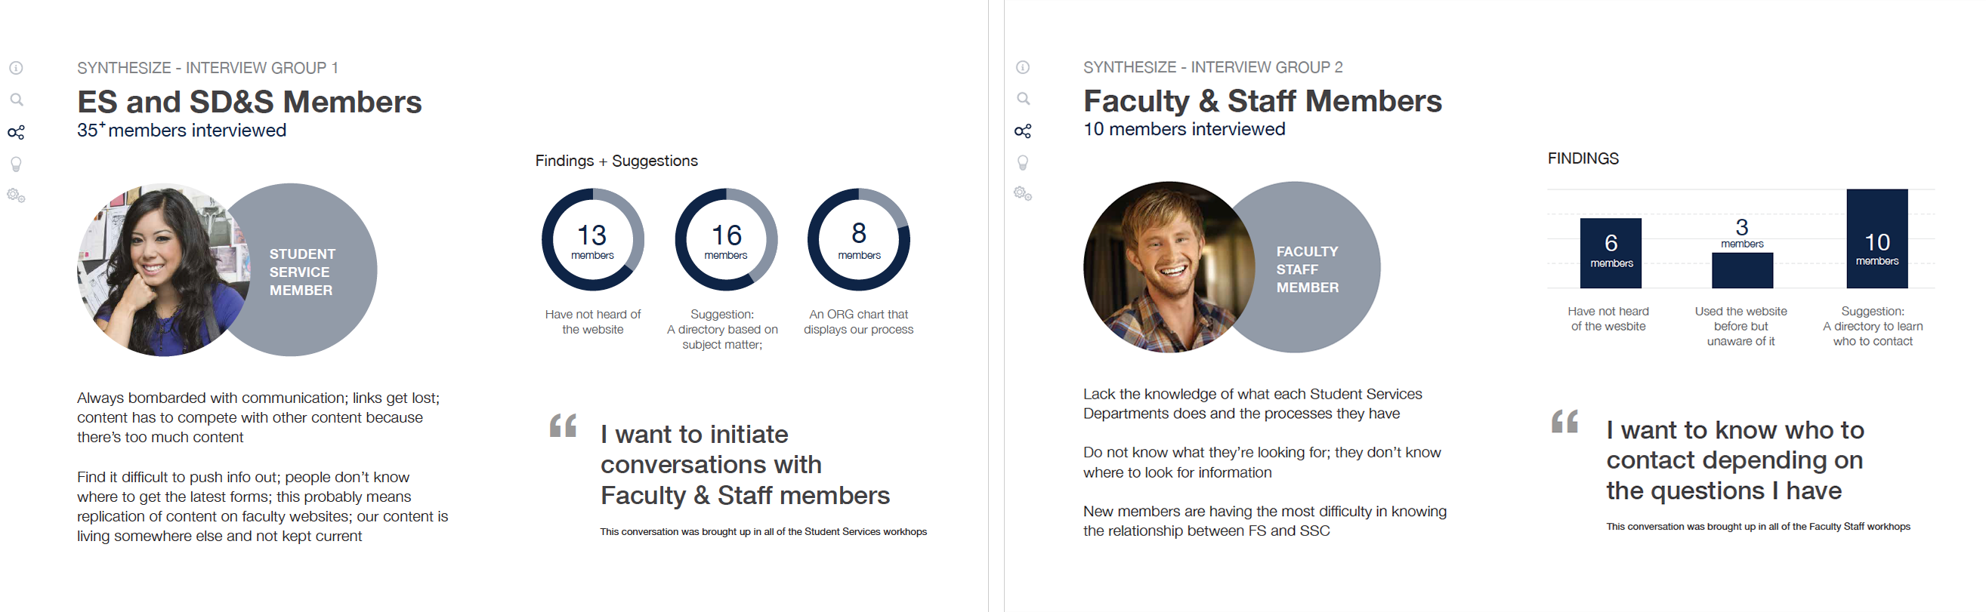This screenshot has width=1986, height=612.
Task: Click the lightbulb icon in Group 1 sidebar
Action: tap(16, 164)
